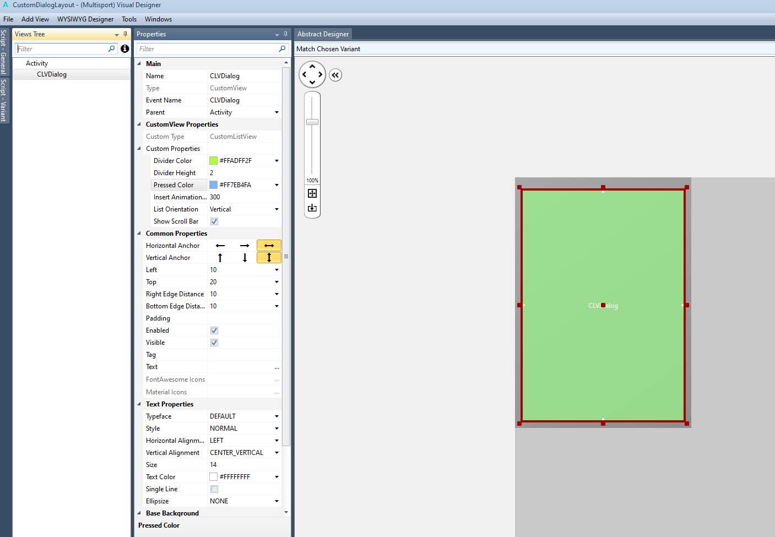Viewport: 775px width, 537px height.
Task: Toggle the Enabled checkbox
Action: coord(214,330)
